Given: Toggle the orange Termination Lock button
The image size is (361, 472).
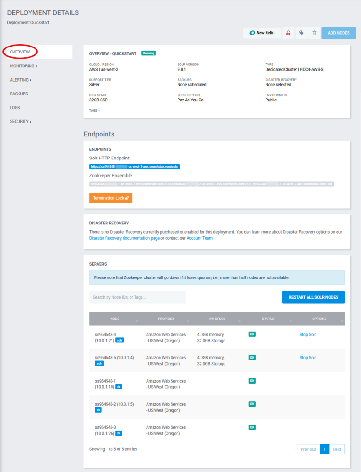Looking at the screenshot, I should (x=111, y=198).
